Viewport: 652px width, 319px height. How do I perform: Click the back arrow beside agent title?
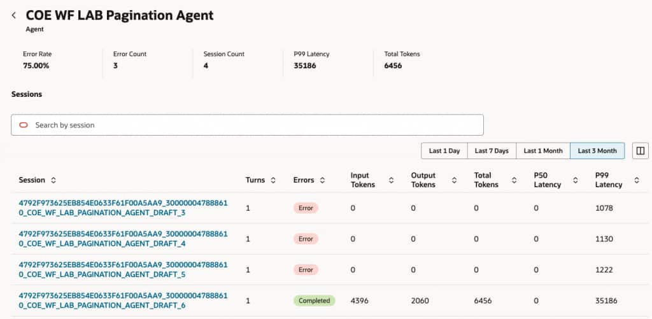(14, 16)
